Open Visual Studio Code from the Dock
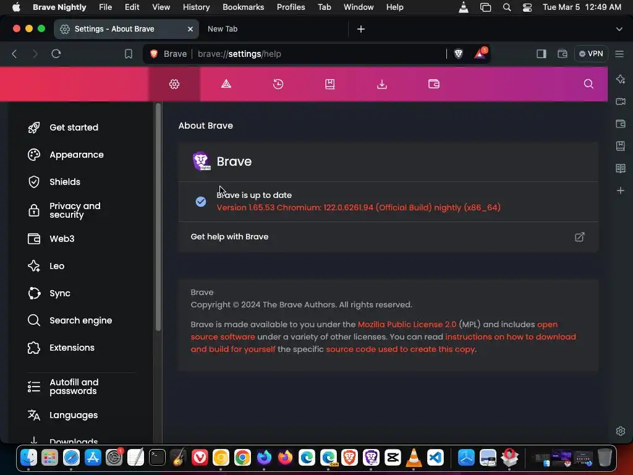This screenshot has width=633, height=475. [x=435, y=458]
